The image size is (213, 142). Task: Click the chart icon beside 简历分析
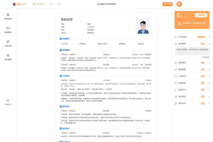[x=176, y=103]
